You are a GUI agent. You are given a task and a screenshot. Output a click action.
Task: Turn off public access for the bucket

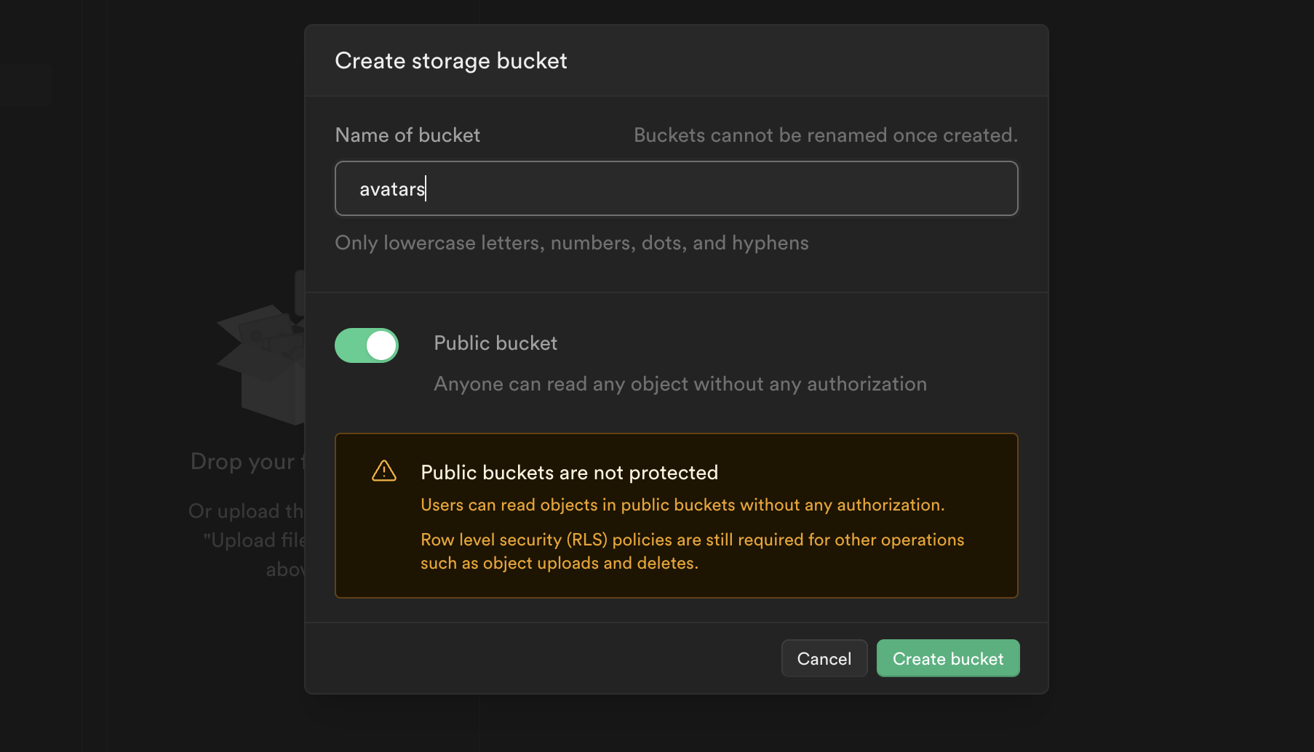(366, 345)
